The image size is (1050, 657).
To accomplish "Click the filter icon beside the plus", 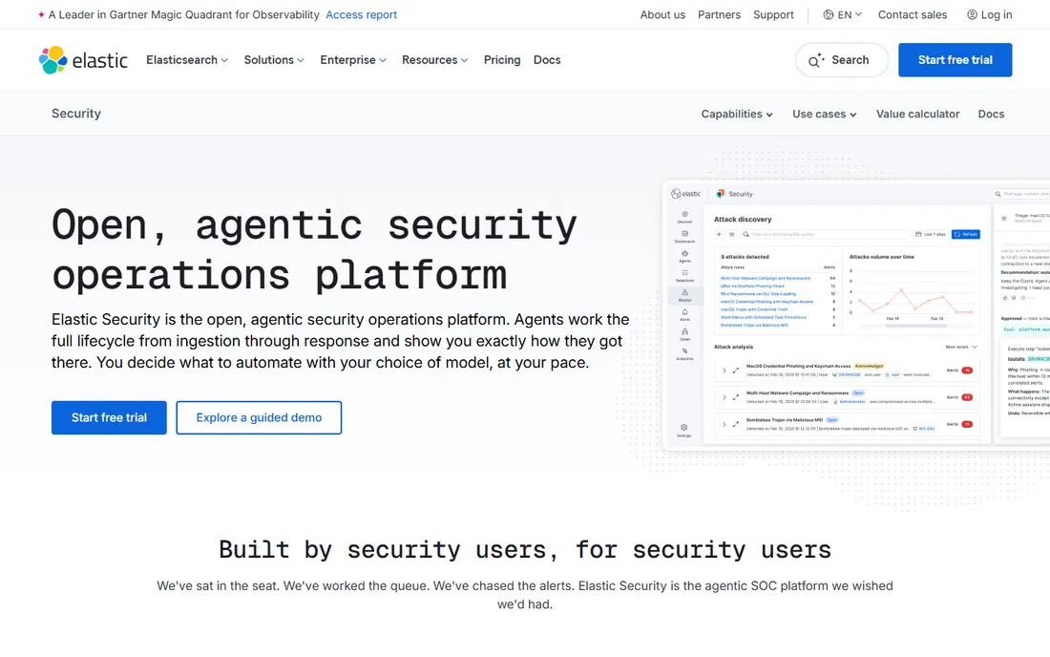I will coord(732,234).
